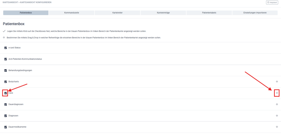Disable the Dauermedikamente checkbox
The height and width of the screenshot is (134, 281).
point(6,127)
